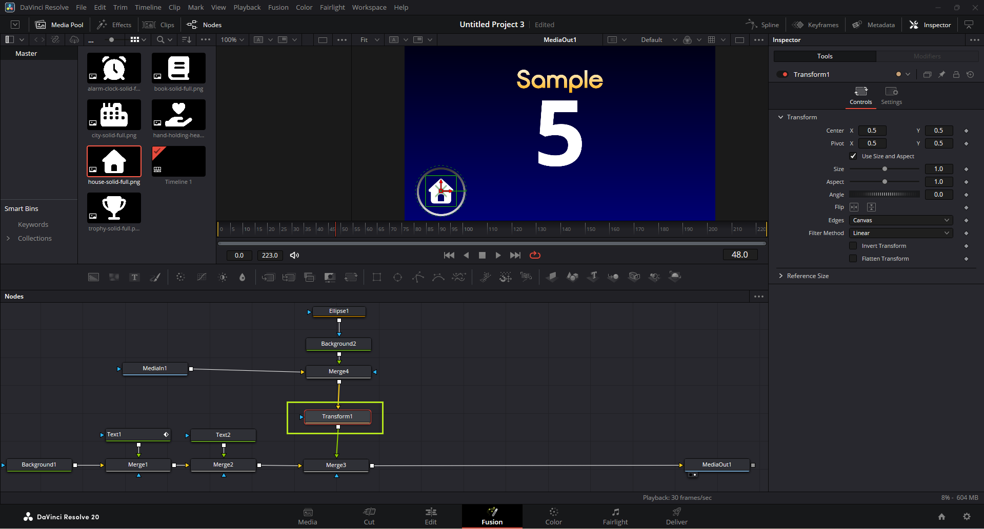
Task: Open the Edges dropdown
Action: pyautogui.click(x=901, y=220)
